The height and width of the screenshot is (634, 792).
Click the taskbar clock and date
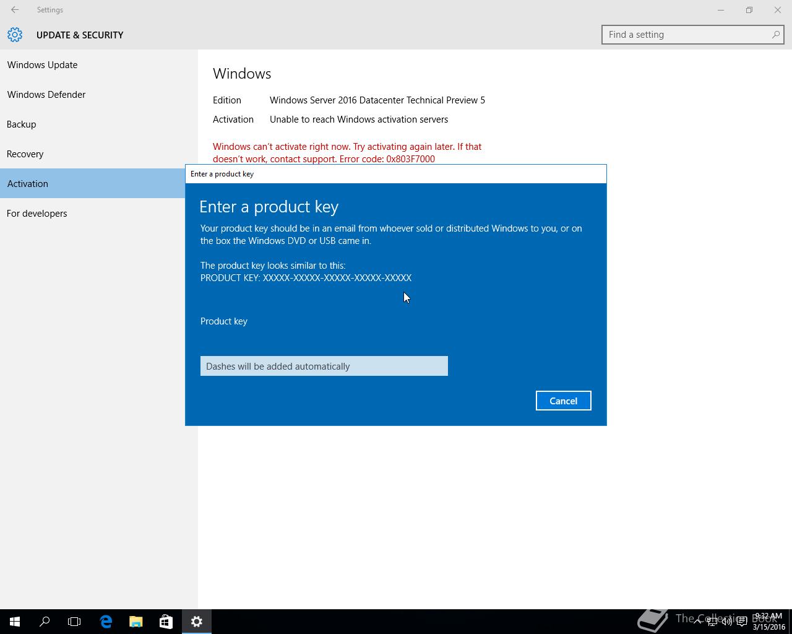pyautogui.click(x=768, y=622)
